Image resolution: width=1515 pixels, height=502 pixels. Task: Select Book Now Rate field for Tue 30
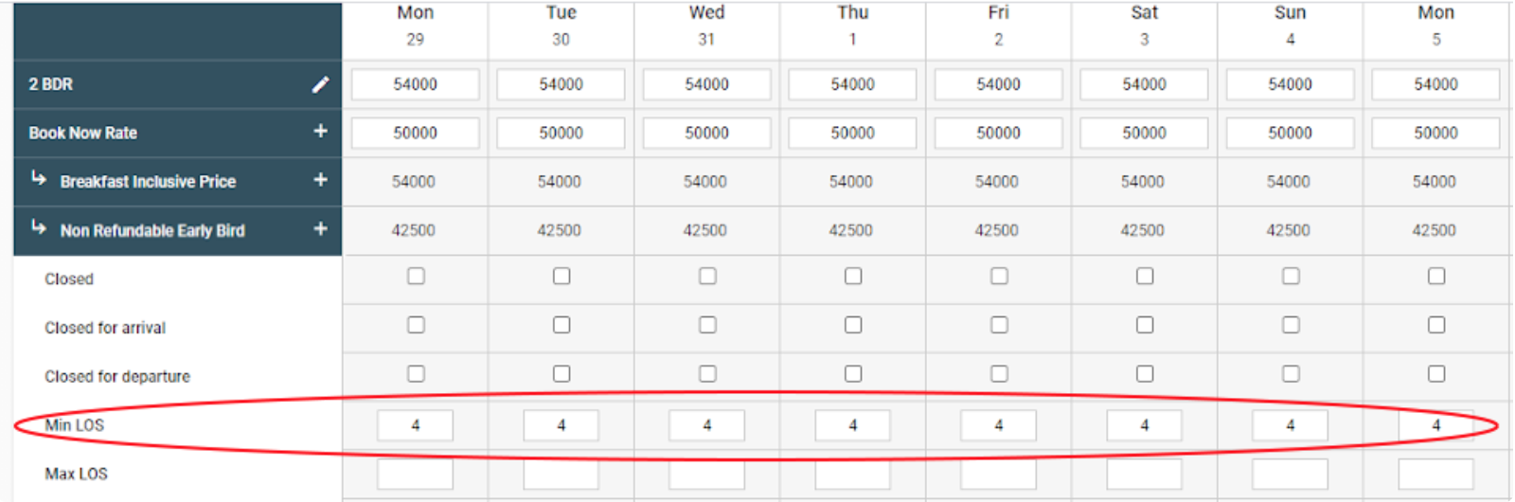coord(561,133)
